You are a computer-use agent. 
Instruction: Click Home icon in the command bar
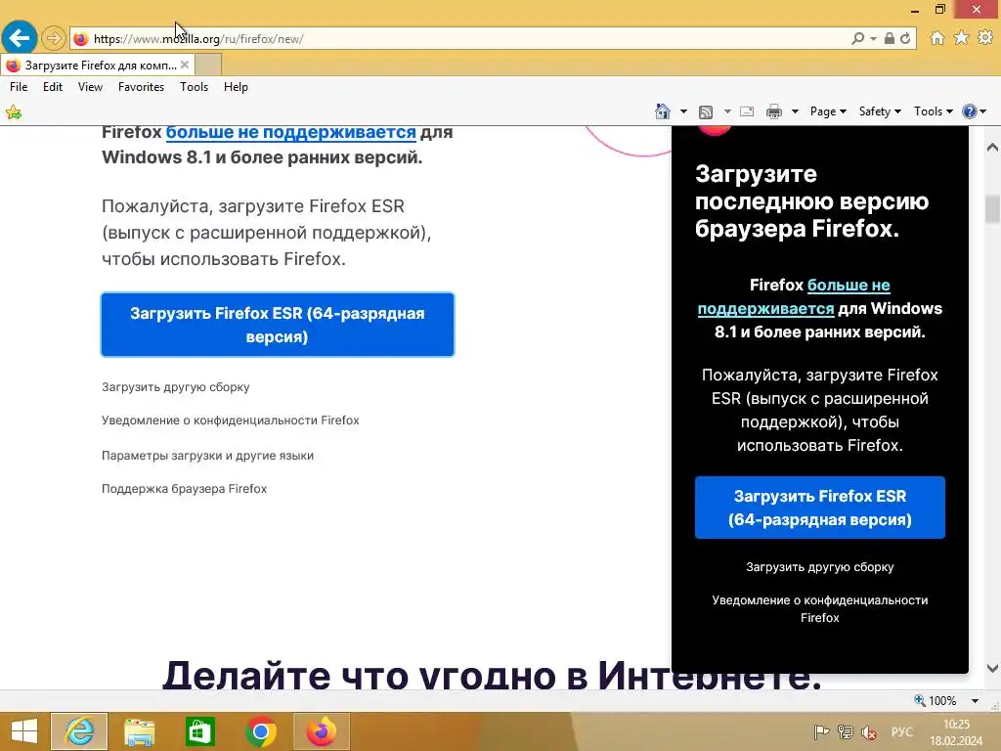click(663, 111)
